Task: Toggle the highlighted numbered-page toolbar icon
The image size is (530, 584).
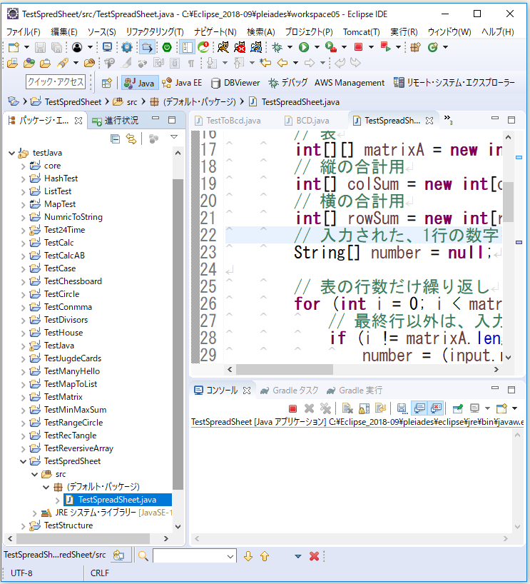Action: click(187, 47)
